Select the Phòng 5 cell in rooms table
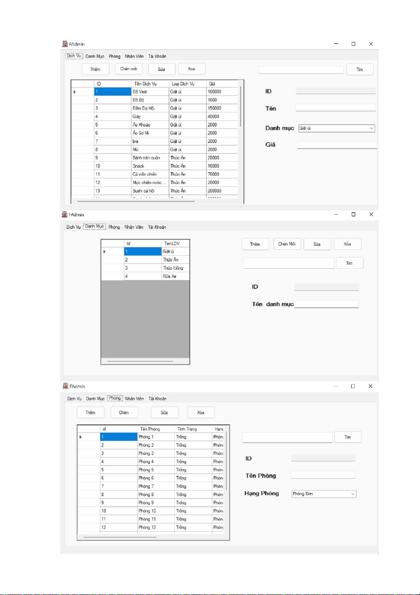 156,470
